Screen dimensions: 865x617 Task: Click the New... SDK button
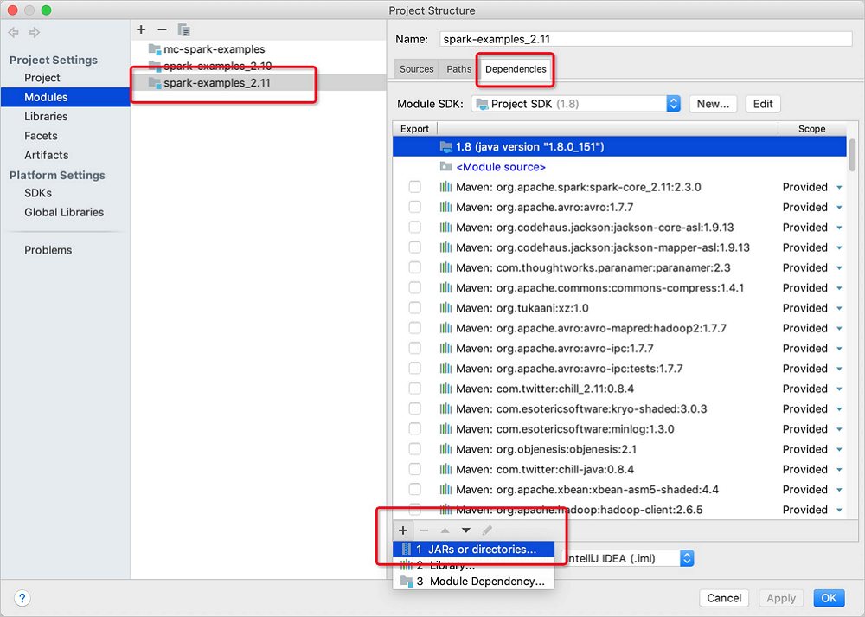pos(713,104)
